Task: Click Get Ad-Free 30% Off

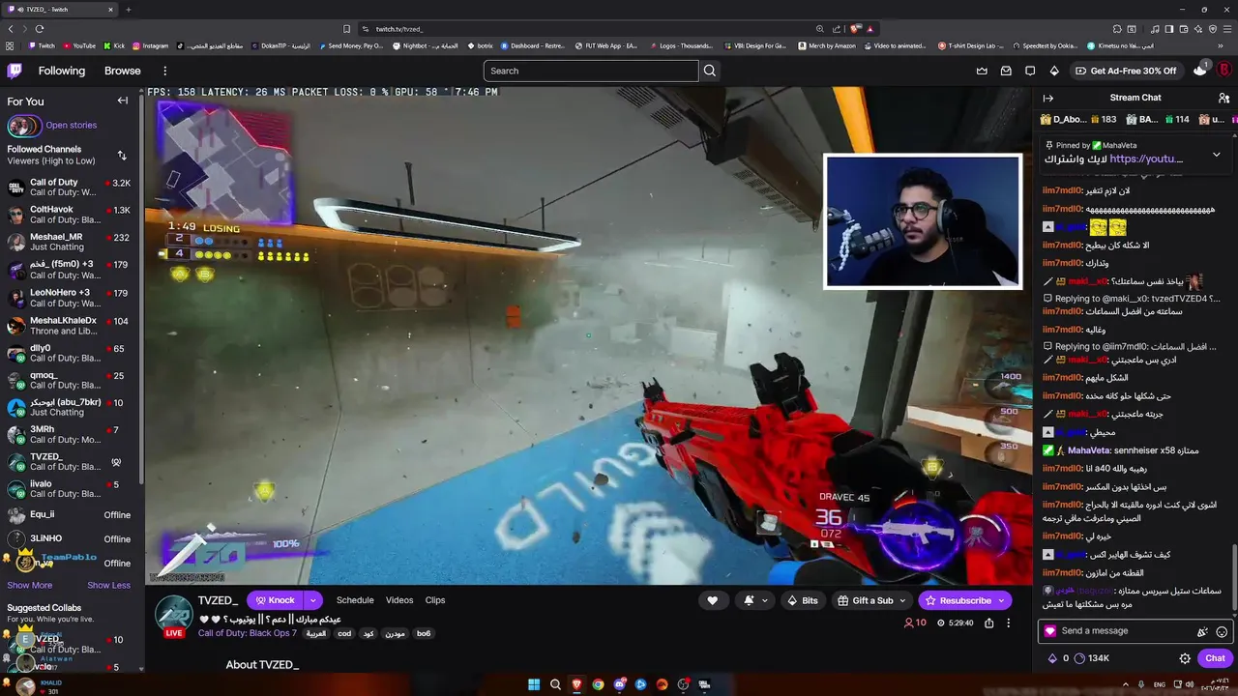Action: coord(1126,71)
